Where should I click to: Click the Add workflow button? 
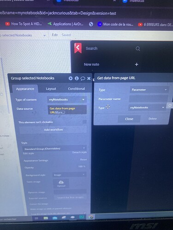[53, 130]
